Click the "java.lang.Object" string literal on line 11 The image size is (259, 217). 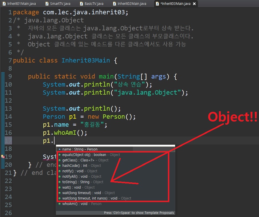(147, 93)
